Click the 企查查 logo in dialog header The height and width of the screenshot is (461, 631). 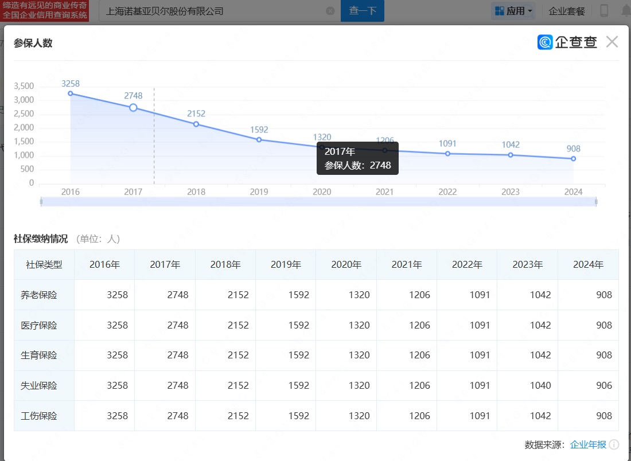pos(567,42)
